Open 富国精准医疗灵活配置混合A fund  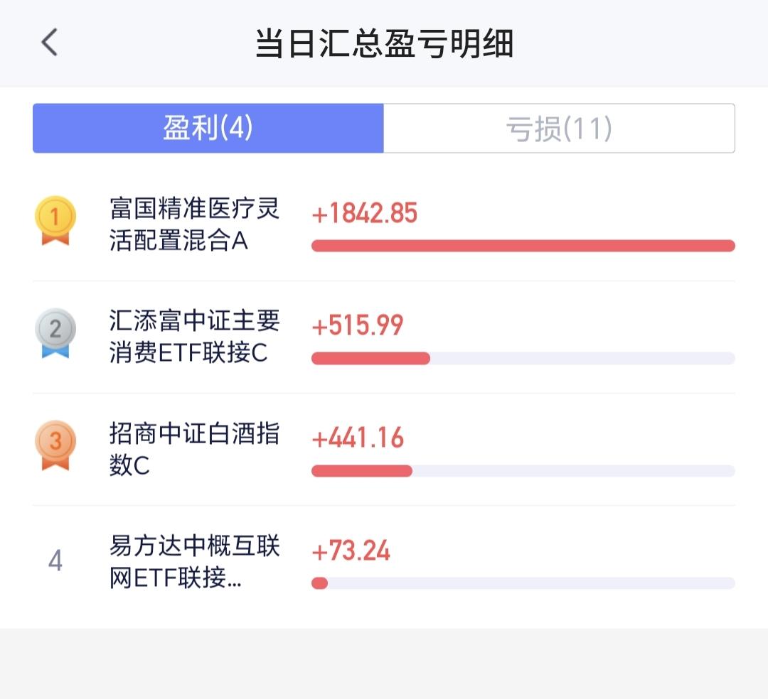194,224
